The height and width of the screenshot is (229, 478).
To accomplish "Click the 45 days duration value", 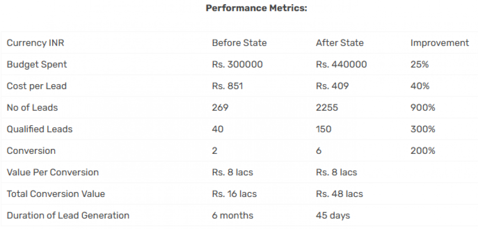I will (x=333, y=215).
